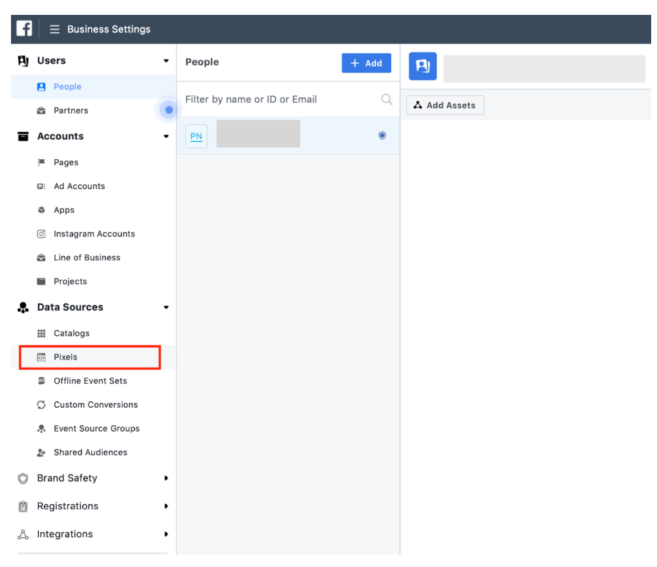
Task: Click the admin shield icon on person row
Action: tap(382, 135)
